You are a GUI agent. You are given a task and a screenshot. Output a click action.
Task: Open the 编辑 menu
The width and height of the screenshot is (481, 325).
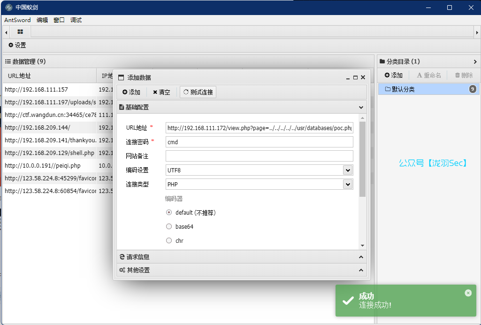tap(42, 20)
